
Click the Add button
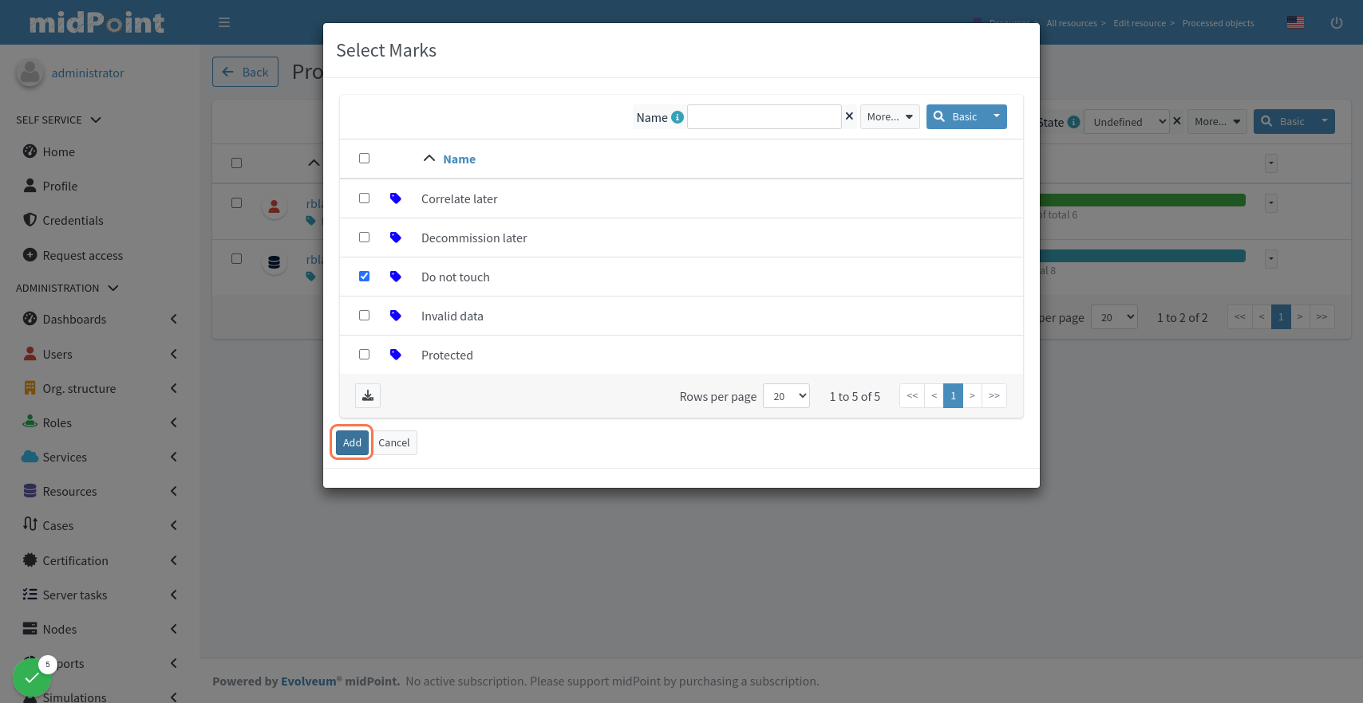(352, 442)
